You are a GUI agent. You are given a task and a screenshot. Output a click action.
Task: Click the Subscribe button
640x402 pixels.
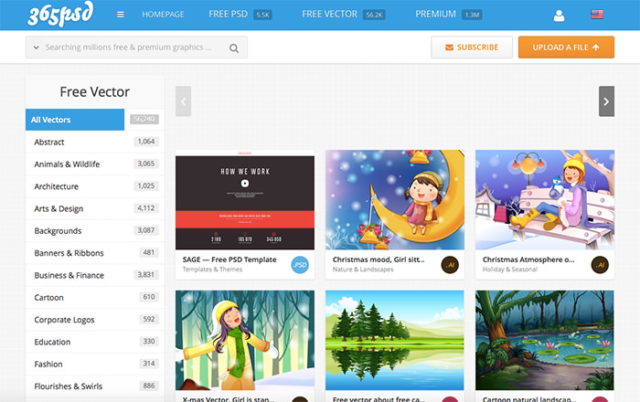pos(472,48)
